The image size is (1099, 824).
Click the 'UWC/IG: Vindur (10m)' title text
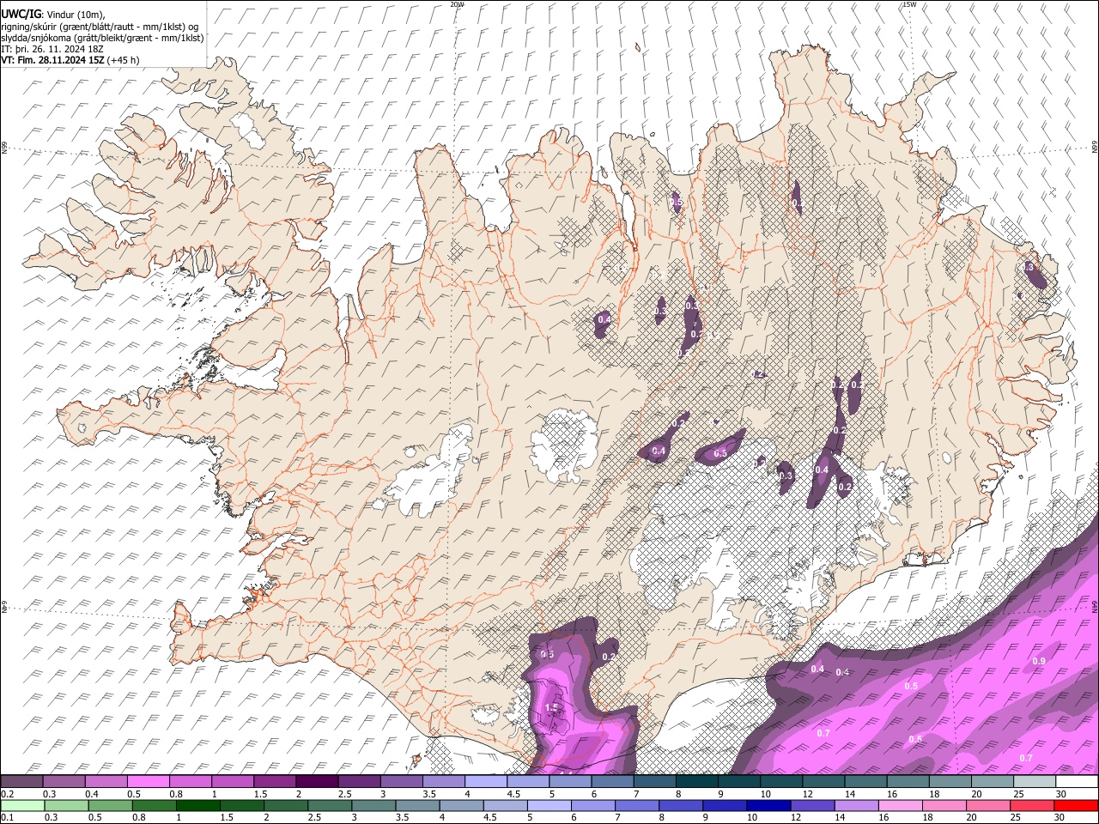pos(53,14)
